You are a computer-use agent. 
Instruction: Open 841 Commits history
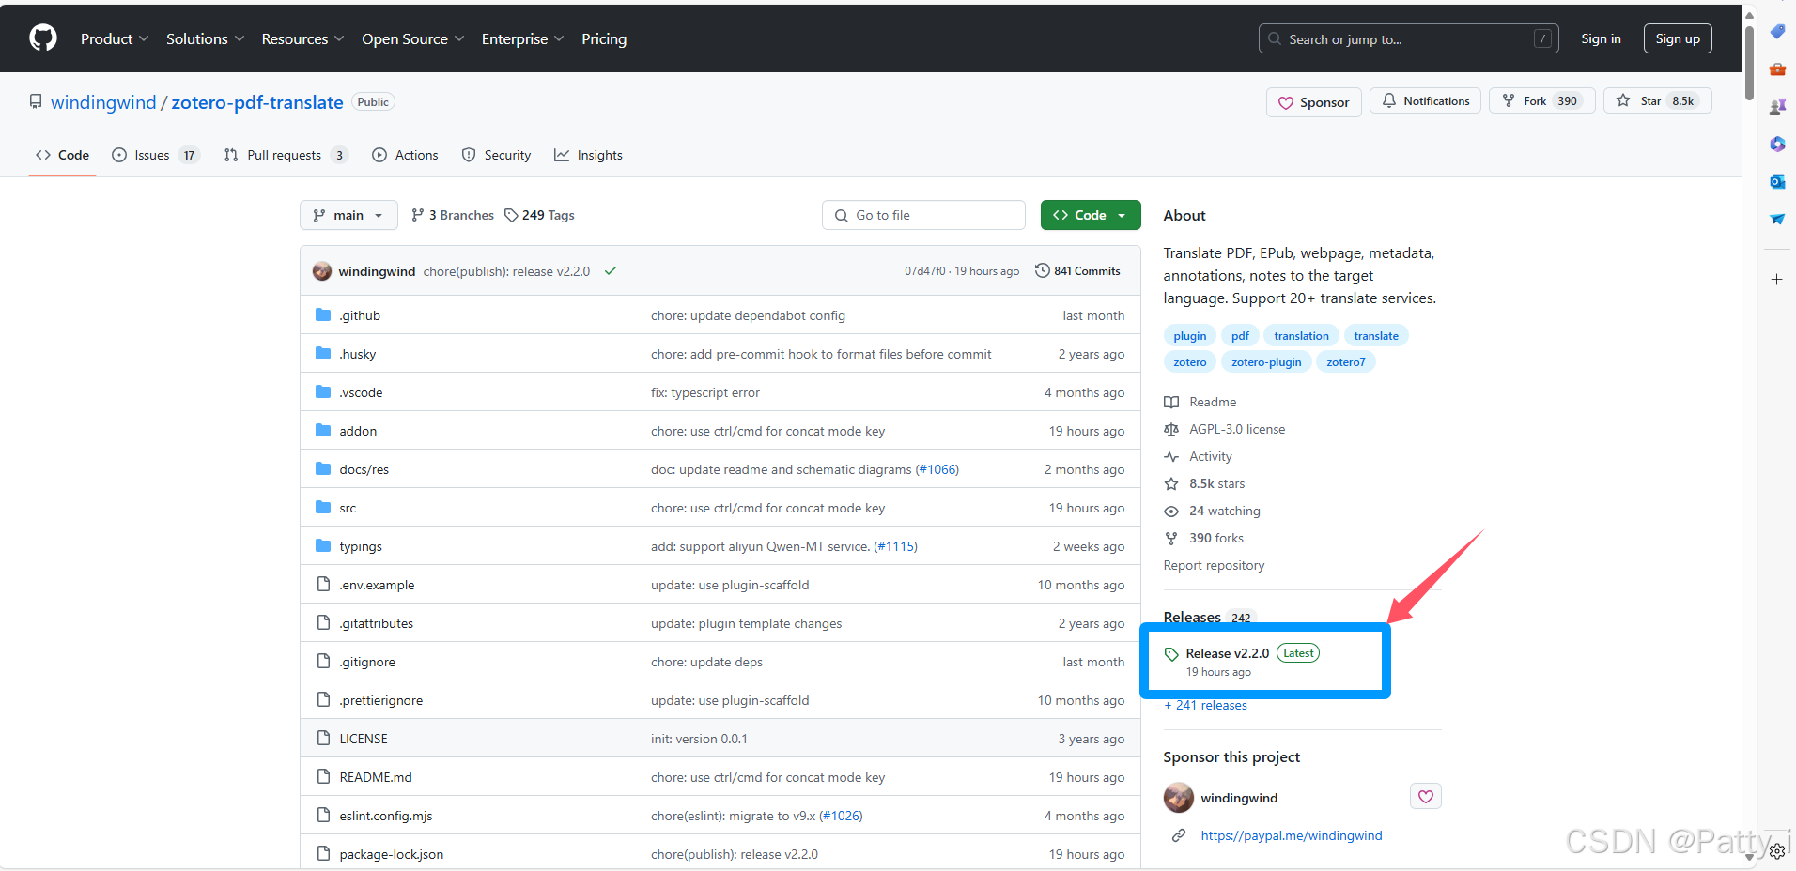(1077, 271)
